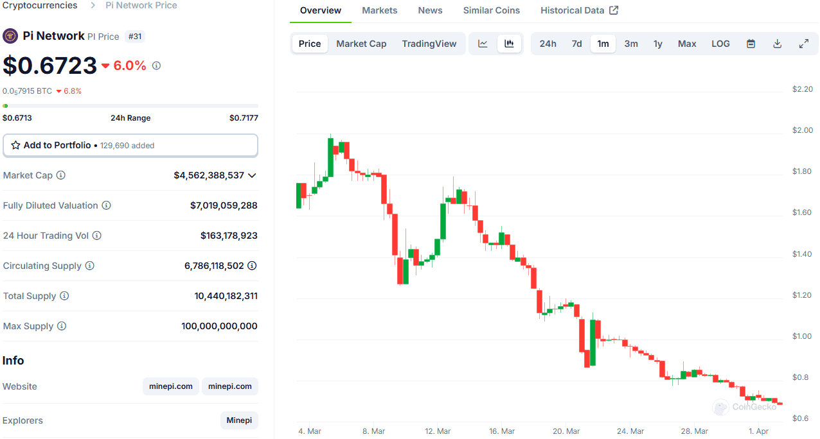
Task: Open the Markets tab
Action: coord(379,10)
